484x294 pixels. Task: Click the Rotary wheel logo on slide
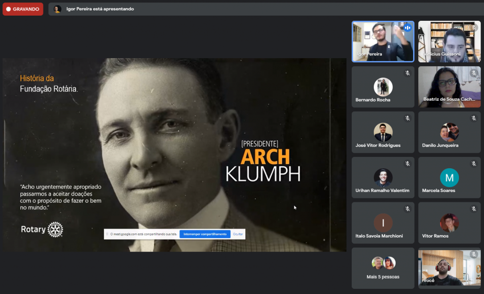tap(55, 230)
